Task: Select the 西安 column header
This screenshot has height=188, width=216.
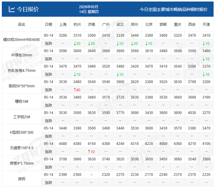Action: (192, 25)
